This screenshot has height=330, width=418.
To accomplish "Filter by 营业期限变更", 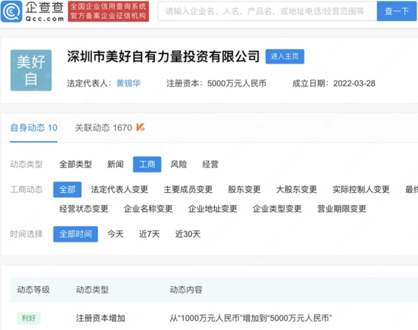I will click(342, 209).
